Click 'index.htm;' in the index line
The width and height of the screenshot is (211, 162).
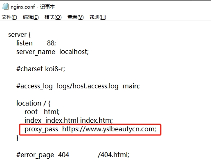click(x=97, y=120)
